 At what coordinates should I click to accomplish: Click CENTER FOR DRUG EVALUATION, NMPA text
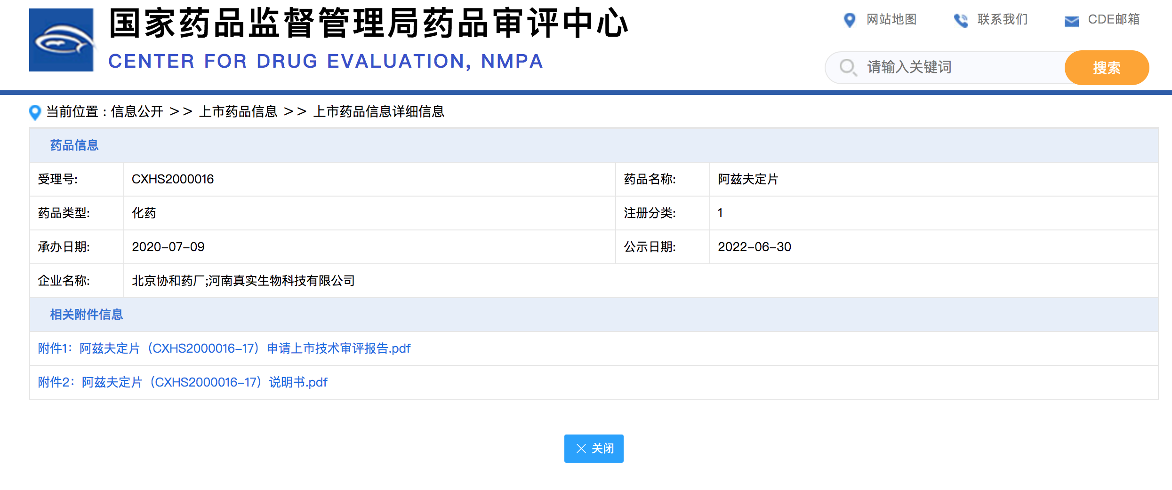326,61
